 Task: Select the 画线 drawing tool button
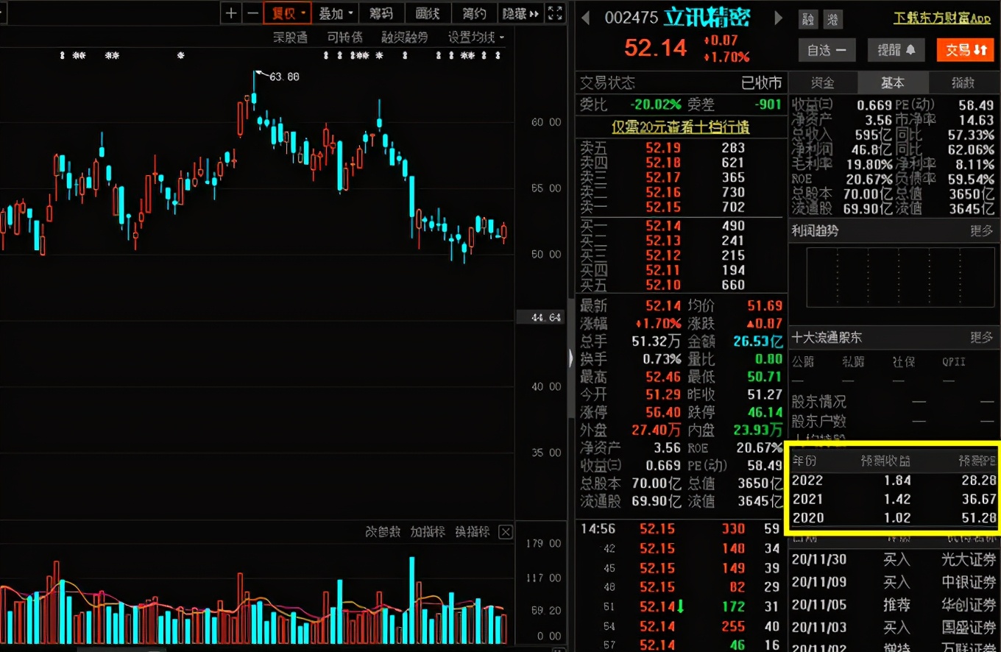click(x=427, y=13)
